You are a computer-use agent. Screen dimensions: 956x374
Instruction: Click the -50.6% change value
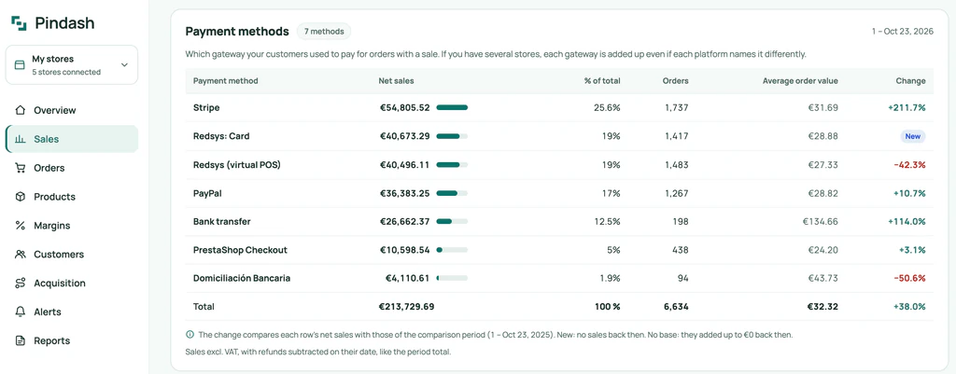coord(909,278)
